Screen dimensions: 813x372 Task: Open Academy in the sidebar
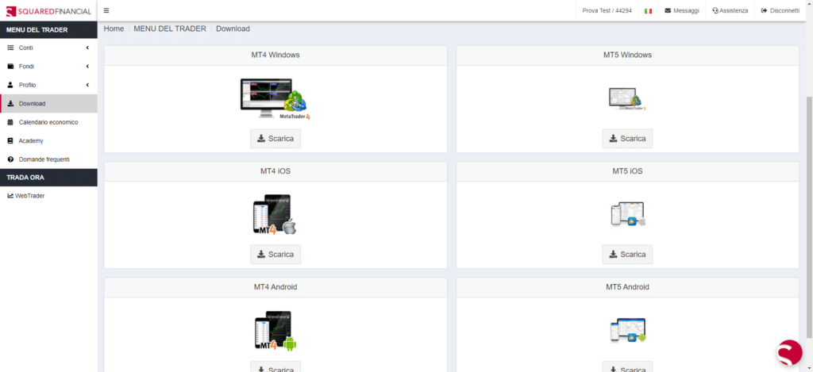pyautogui.click(x=48, y=141)
